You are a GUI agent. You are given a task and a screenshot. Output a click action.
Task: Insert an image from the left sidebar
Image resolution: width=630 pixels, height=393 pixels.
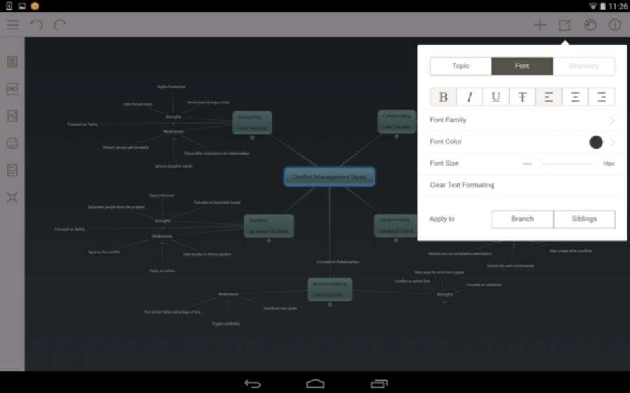tap(12, 116)
